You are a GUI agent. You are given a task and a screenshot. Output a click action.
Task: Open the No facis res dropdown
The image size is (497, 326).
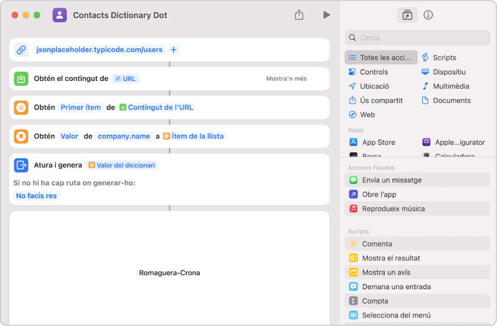[36, 195]
